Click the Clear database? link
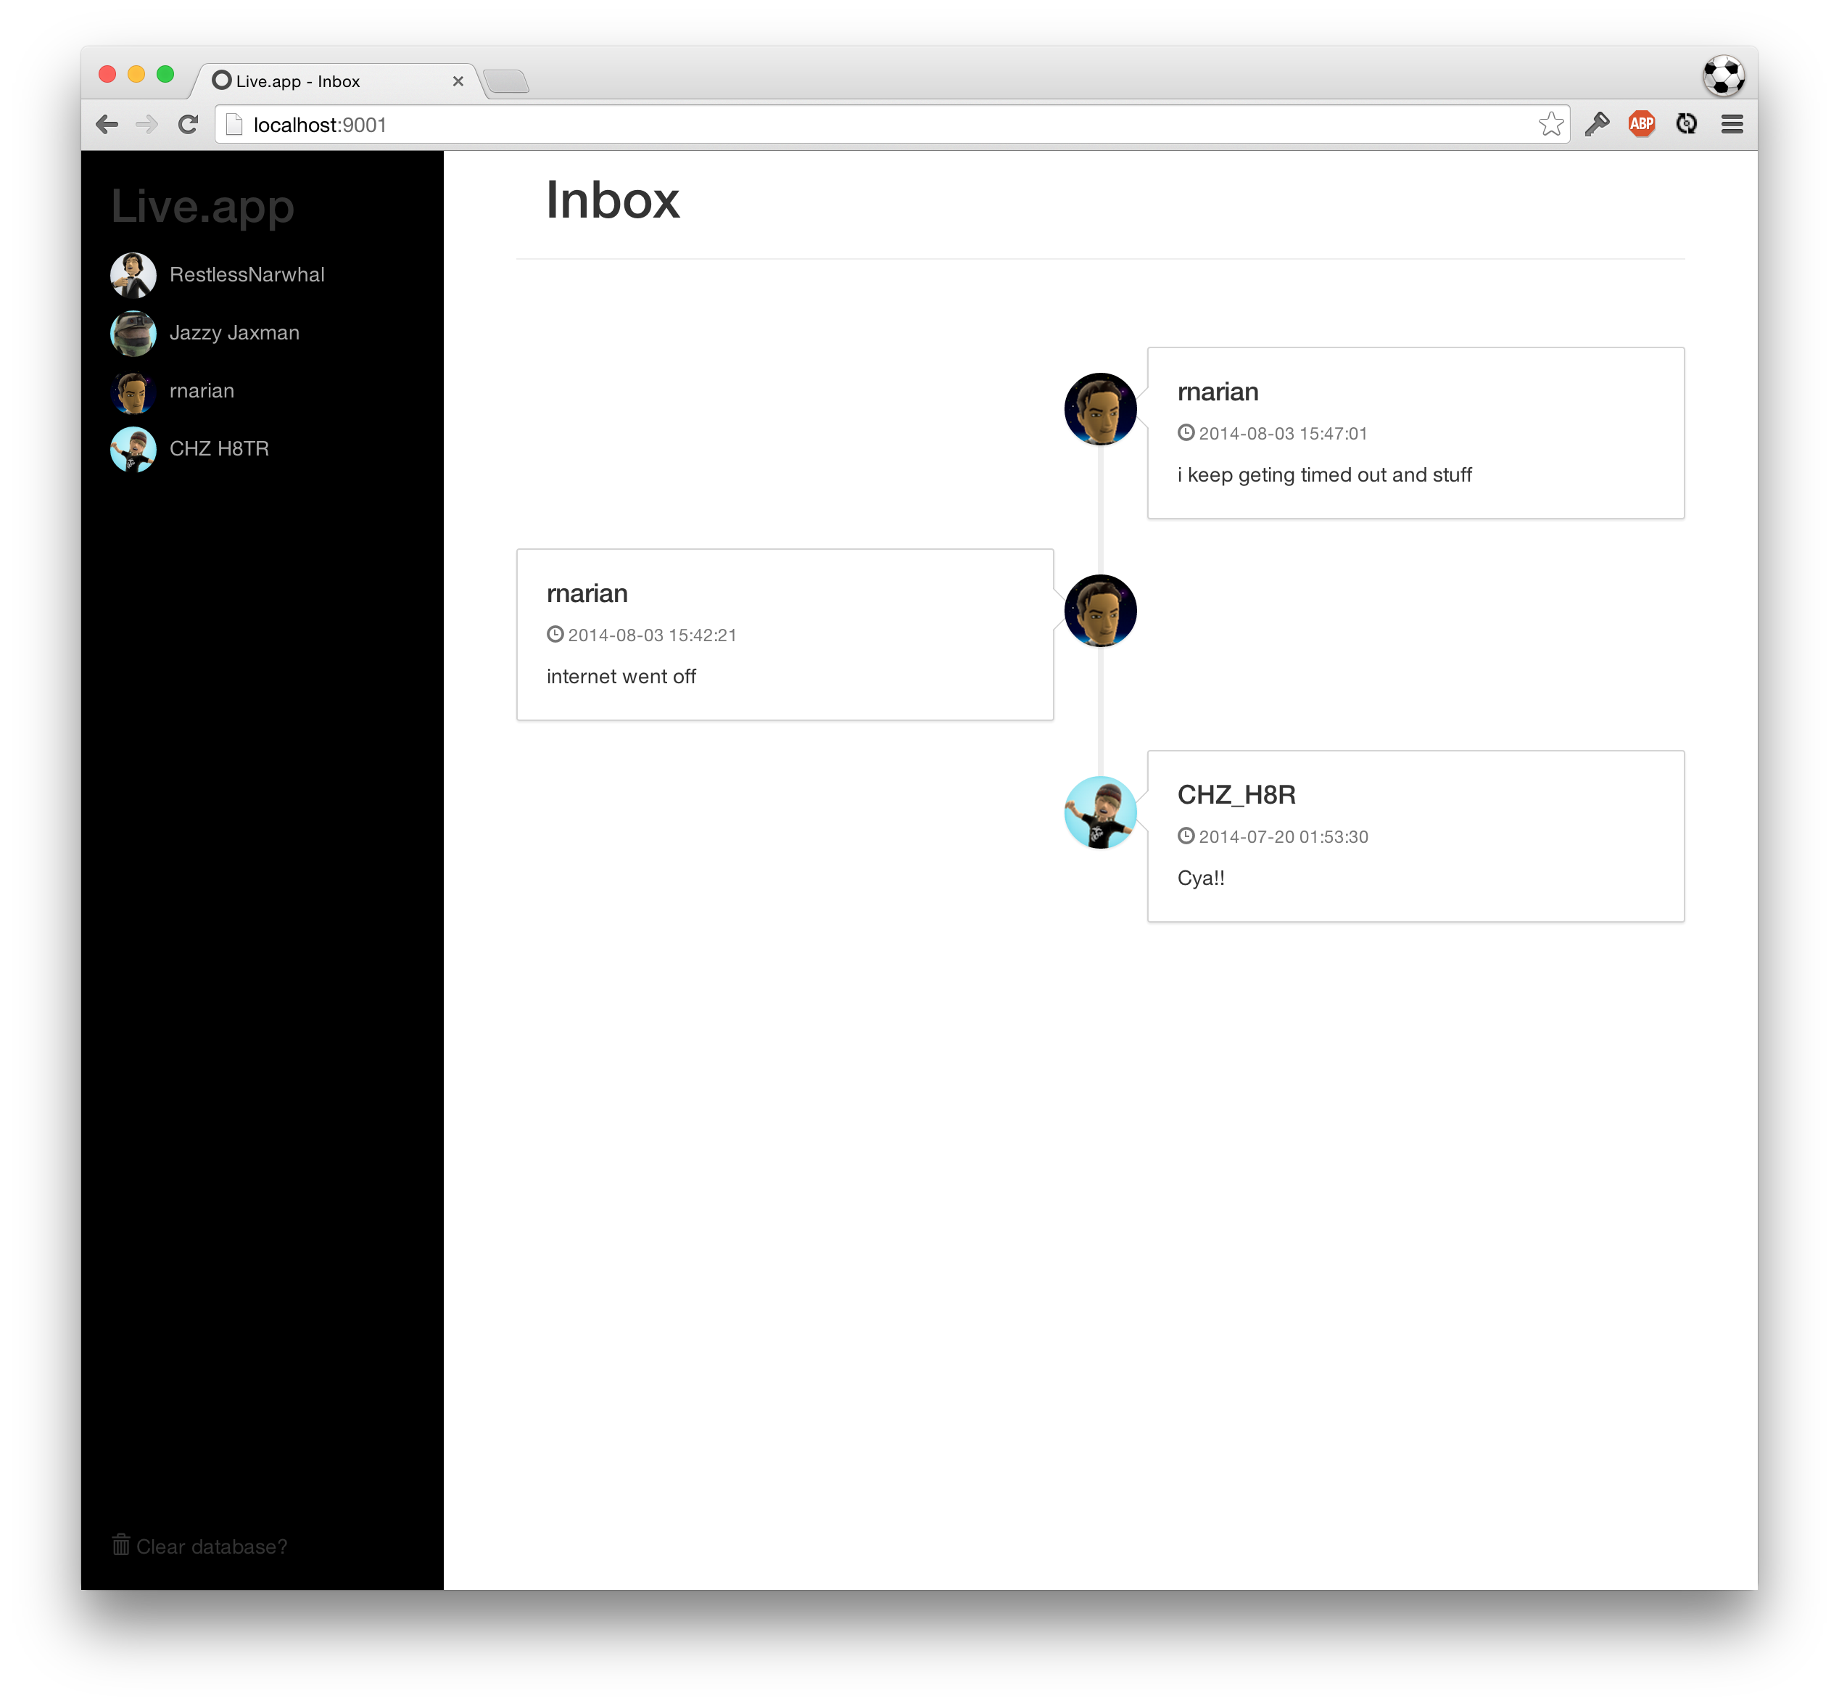 pos(211,1546)
